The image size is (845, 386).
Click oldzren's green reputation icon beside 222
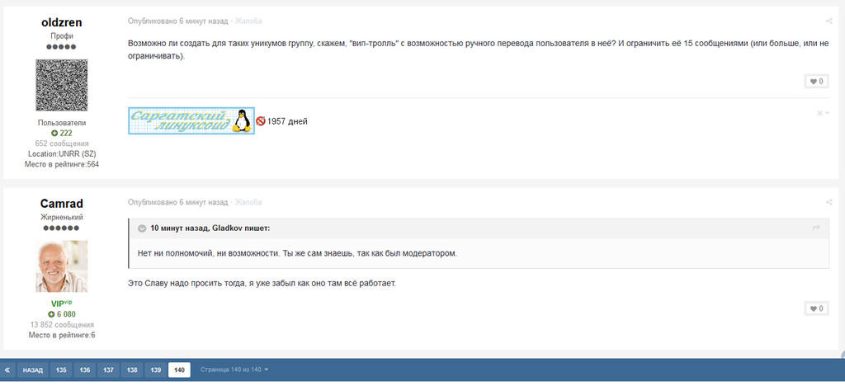[54, 133]
